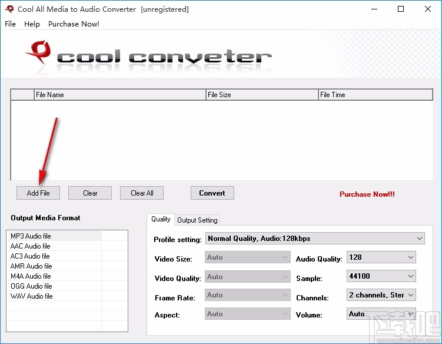Click the Add File button
The image size is (442, 344).
coord(38,193)
